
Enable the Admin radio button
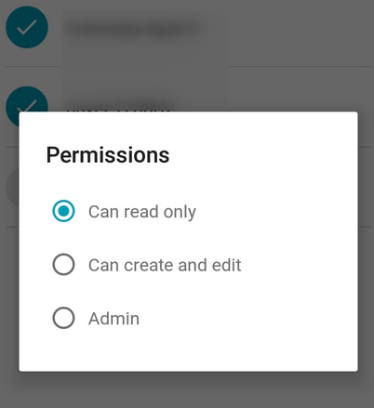pos(63,318)
